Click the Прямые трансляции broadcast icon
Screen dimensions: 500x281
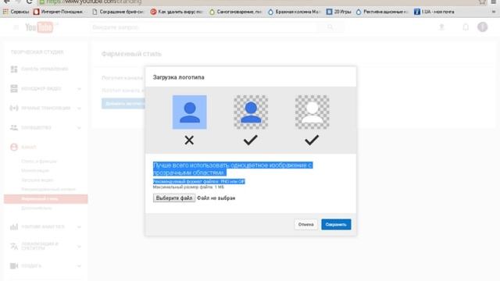click(x=14, y=108)
